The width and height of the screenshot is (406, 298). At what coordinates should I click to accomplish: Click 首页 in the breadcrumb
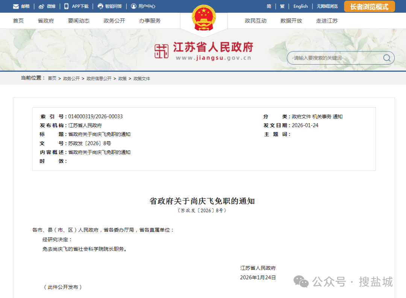(x=52, y=78)
